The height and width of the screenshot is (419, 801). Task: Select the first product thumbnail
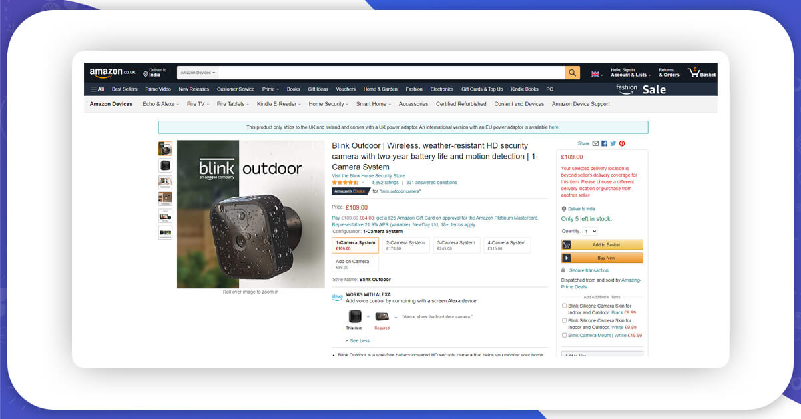pos(165,148)
